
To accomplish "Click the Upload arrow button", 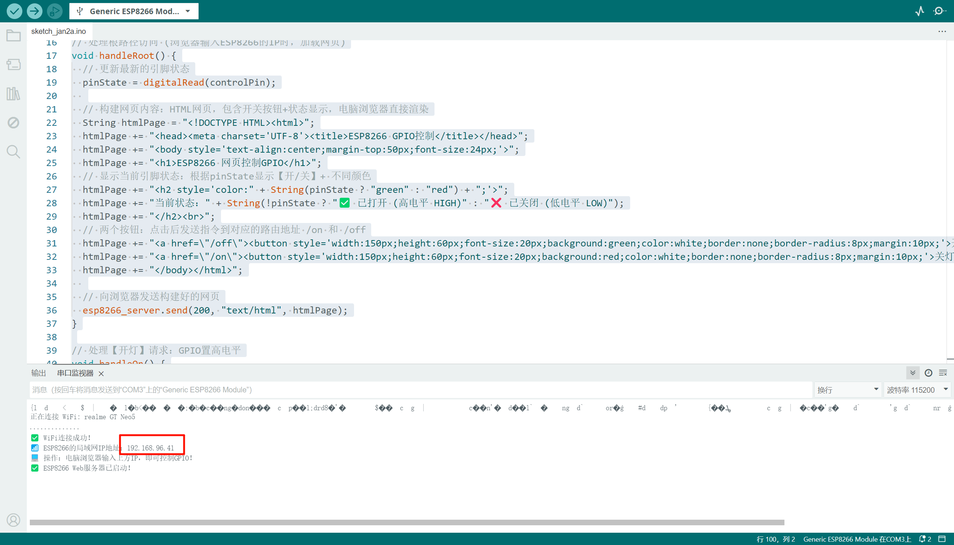I will (35, 11).
